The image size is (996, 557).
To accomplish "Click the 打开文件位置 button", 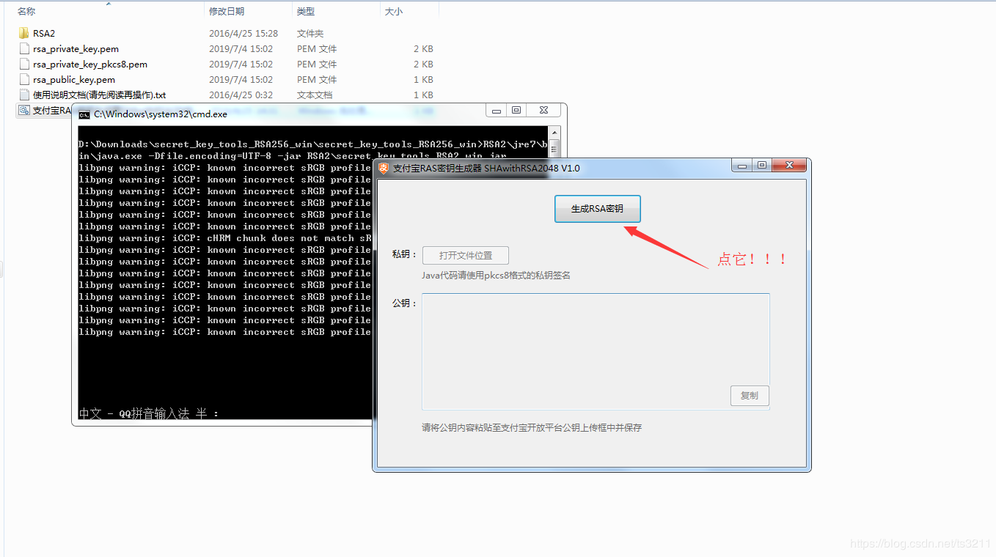I will coord(466,256).
